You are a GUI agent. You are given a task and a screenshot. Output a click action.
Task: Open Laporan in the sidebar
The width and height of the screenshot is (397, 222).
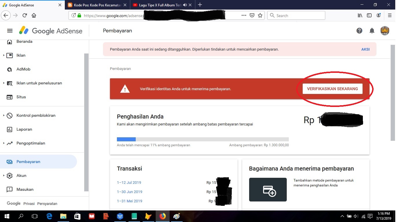tap(24, 129)
